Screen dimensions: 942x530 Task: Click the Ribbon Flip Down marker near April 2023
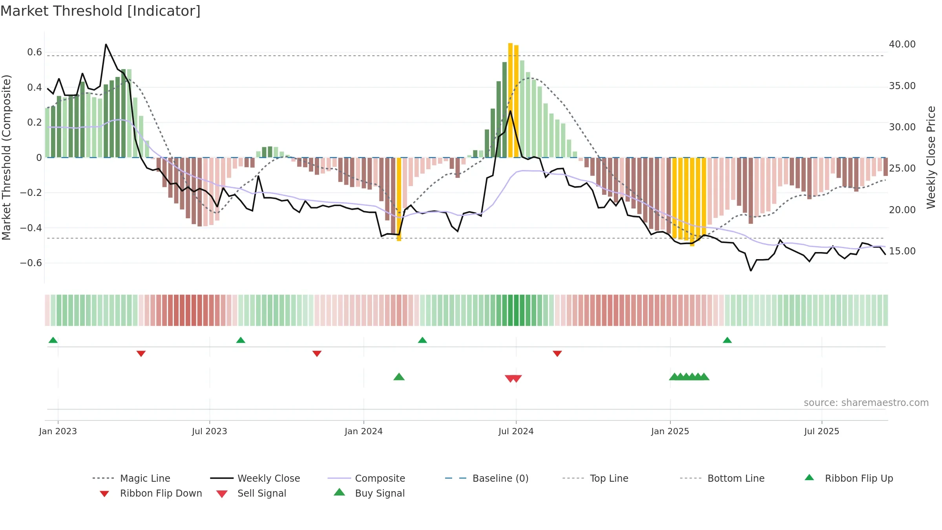tap(141, 354)
